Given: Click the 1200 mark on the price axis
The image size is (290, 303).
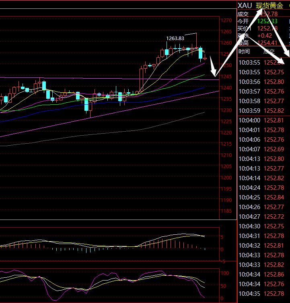Looking at the screenshot, I should pos(226,178).
